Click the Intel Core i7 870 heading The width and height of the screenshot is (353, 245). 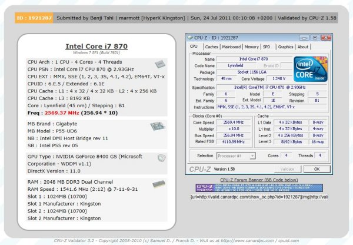96,47
